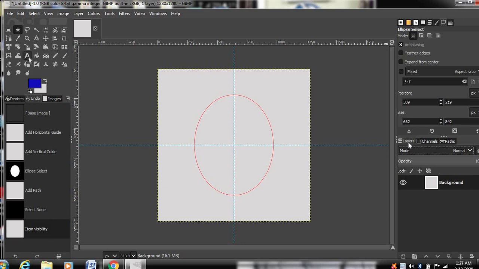Enable Expand from center checkbox

coord(401,62)
